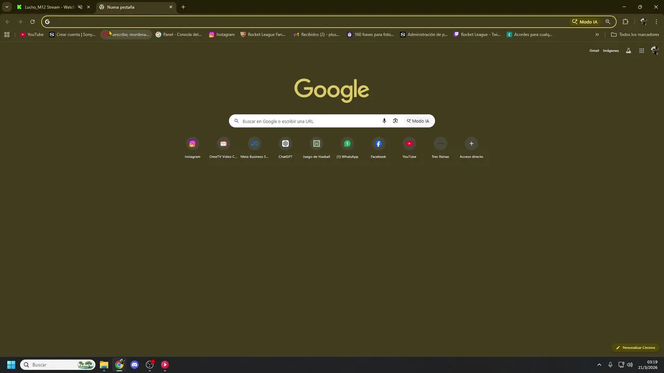
Task: Open Windows volume control in tray
Action: coord(630,365)
